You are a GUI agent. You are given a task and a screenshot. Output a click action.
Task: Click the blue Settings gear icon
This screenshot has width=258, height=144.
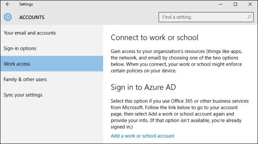pyautogui.click(x=8, y=17)
